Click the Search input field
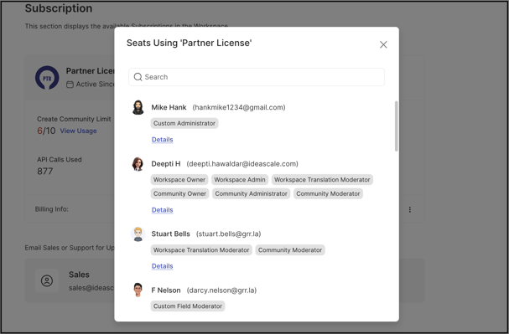509x334 pixels. (257, 77)
